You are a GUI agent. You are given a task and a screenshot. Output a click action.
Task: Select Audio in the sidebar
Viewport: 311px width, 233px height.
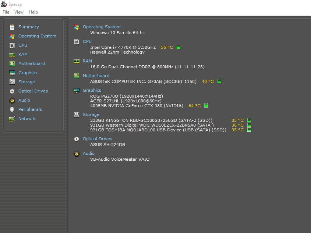(24, 100)
